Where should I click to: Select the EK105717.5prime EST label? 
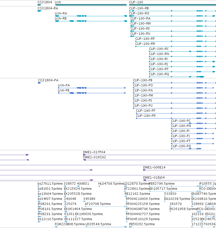tap(163, 189)
